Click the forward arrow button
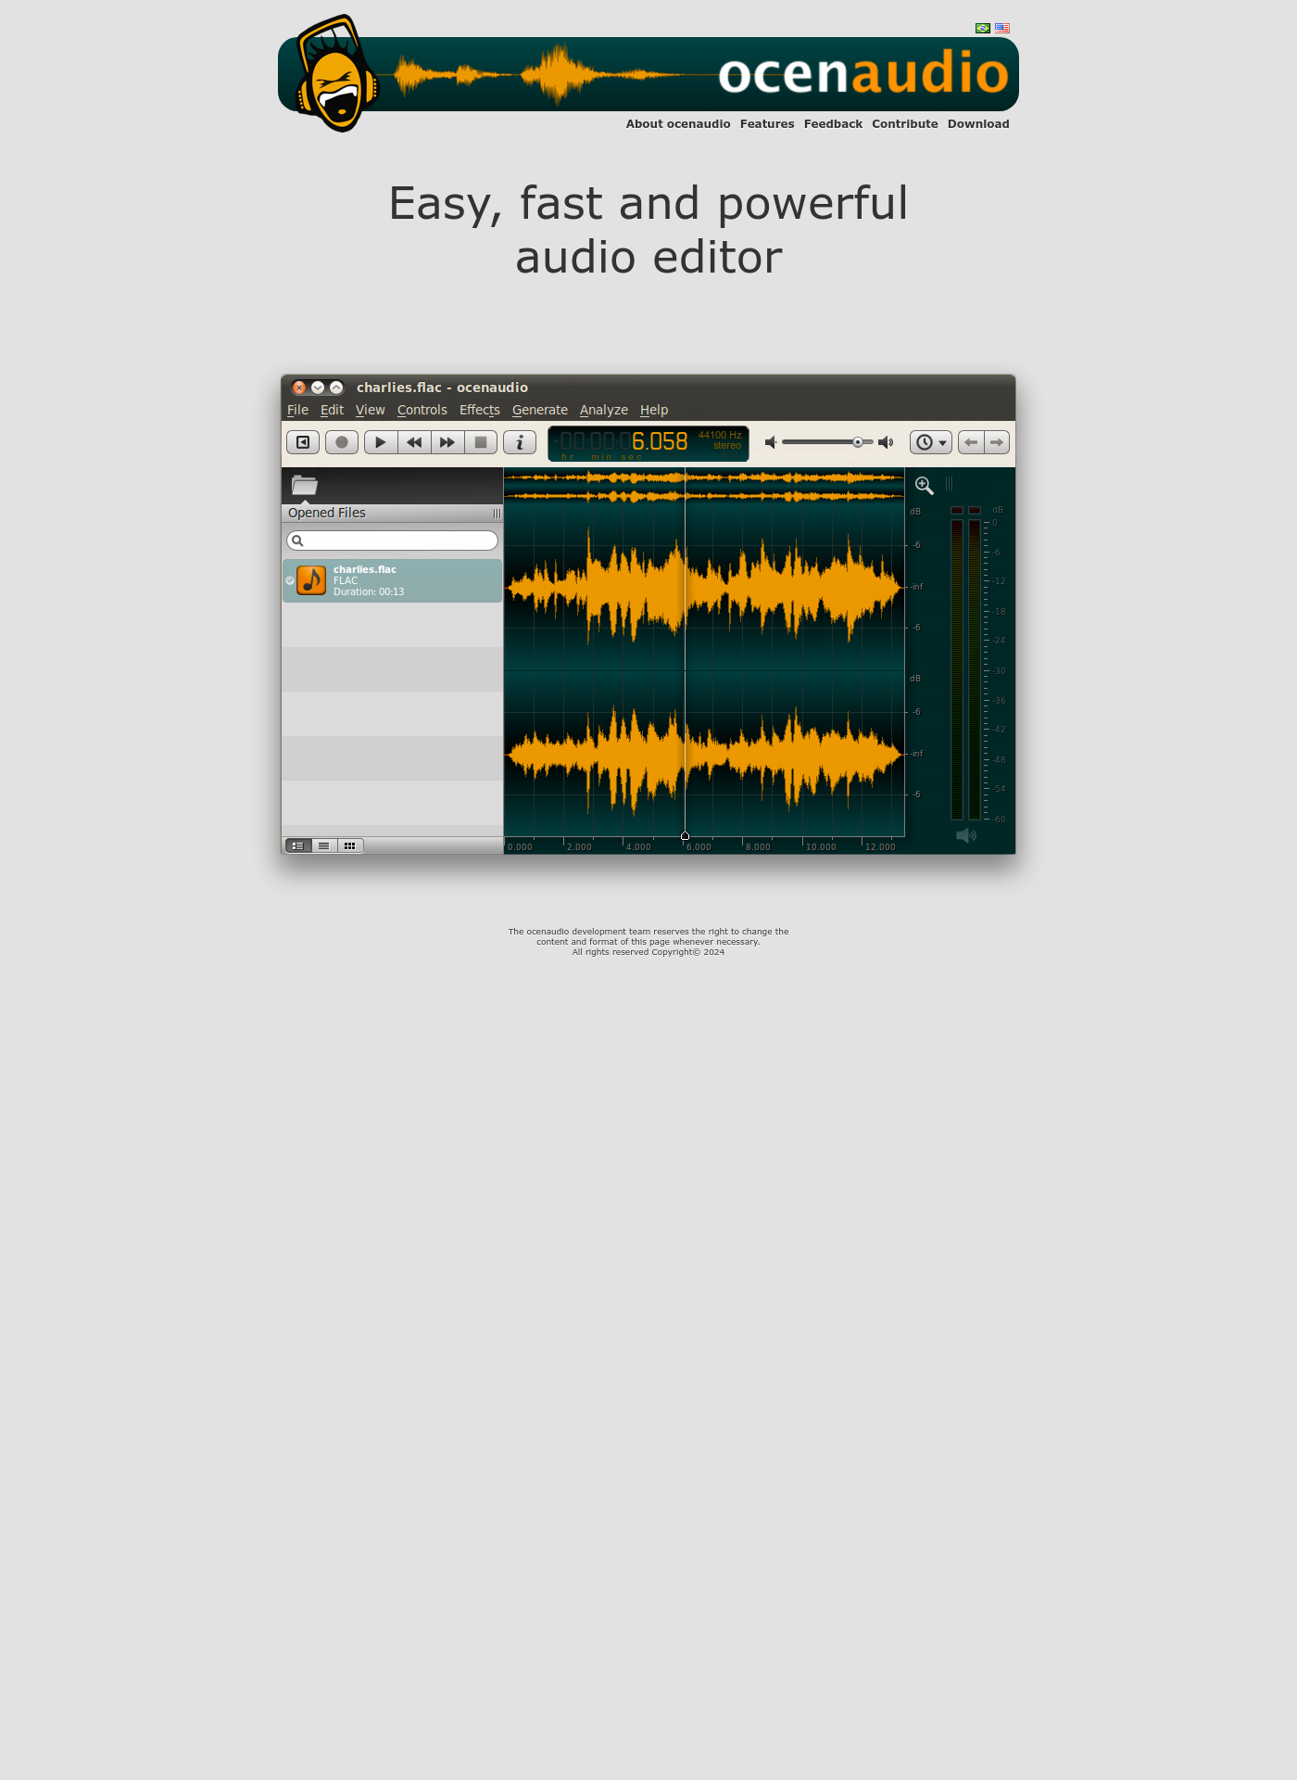Screen dimensions: 1297x1780 [x=997, y=442]
